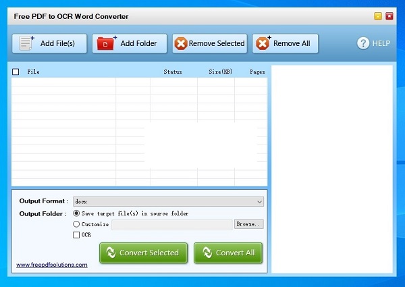The image size is (405, 287).
Task: Click the Remove Selected button
Action: [210, 43]
